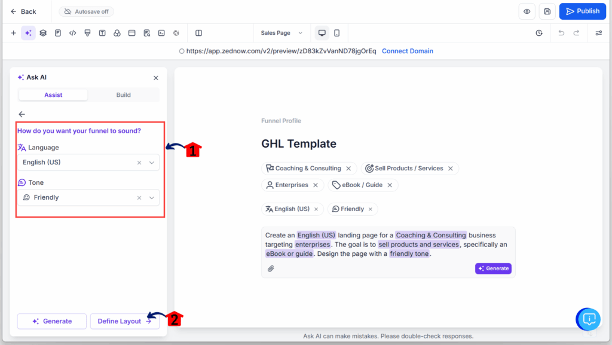Click the Define Layout button
Viewport: 612px width, 345px height.
coord(124,321)
